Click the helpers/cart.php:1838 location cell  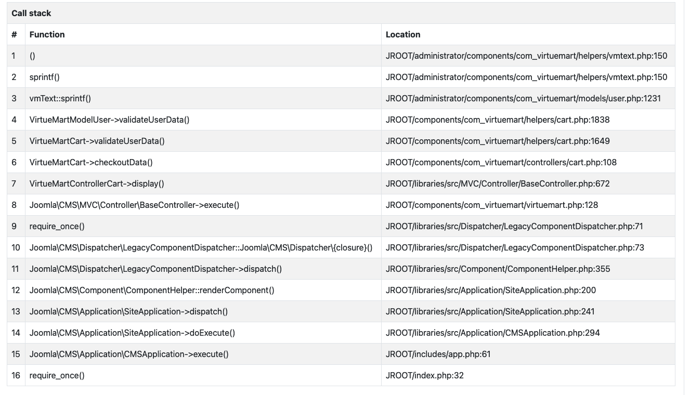(x=498, y=120)
